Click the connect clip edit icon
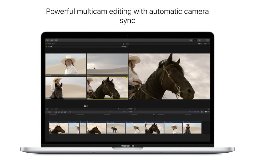This screenshot has height=159, width=255. [x=56, y=112]
